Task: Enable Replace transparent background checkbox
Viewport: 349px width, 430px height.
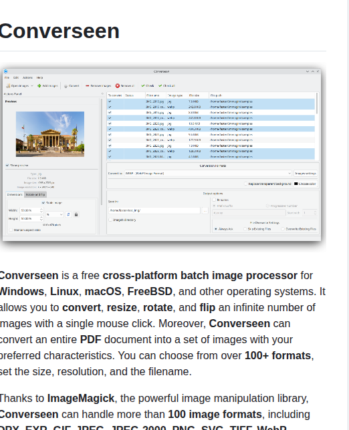Action: point(246,184)
